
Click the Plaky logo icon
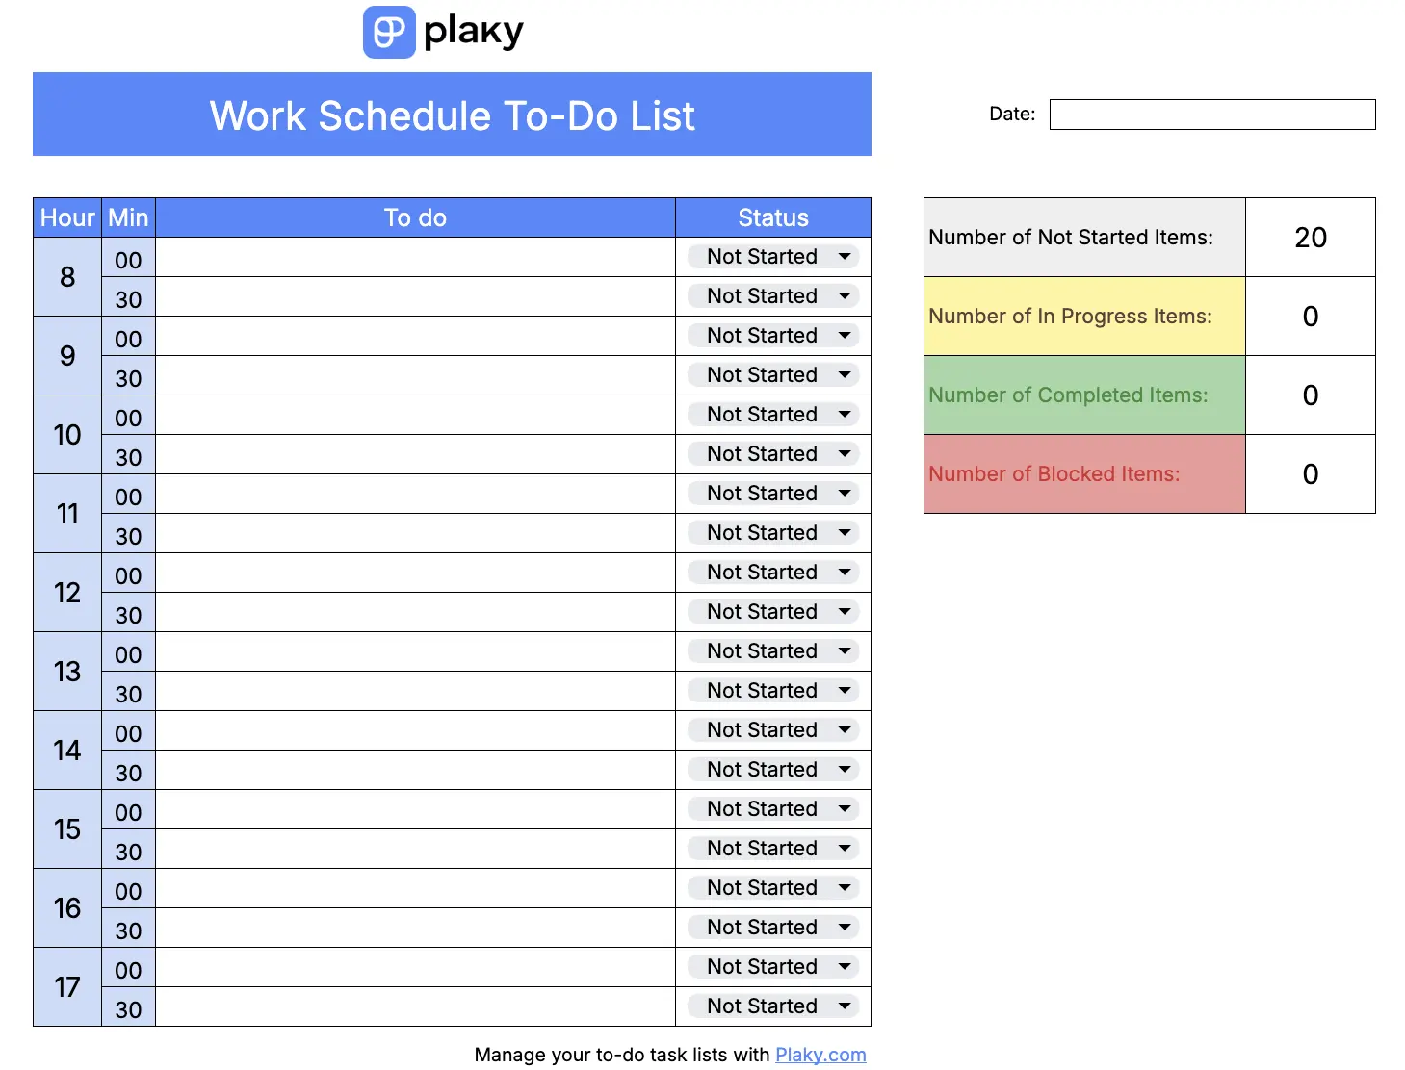pyautogui.click(x=389, y=32)
